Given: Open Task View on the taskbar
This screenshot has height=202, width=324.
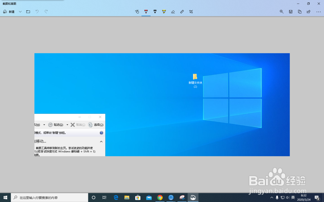Looking at the screenshot, I should point(104,197).
